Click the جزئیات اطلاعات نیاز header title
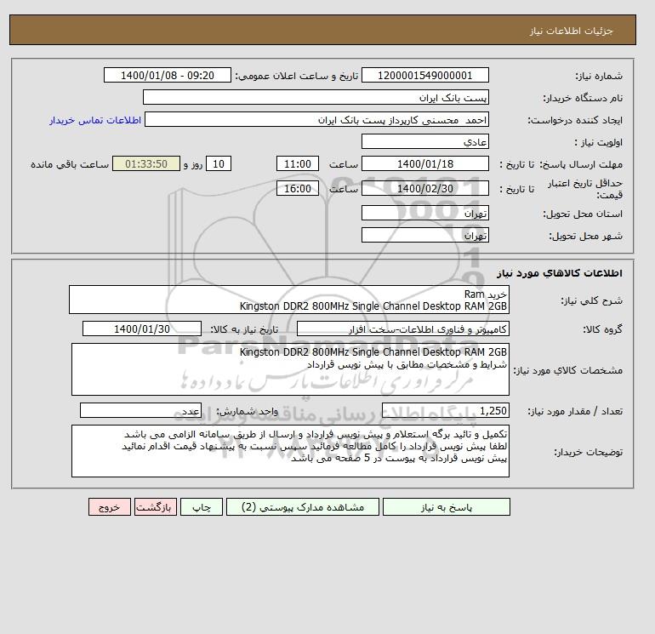655x634 pixels. click(571, 31)
